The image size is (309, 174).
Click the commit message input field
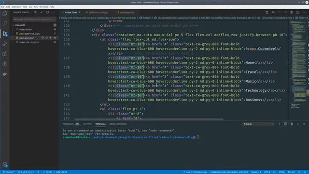[x=34, y=19]
